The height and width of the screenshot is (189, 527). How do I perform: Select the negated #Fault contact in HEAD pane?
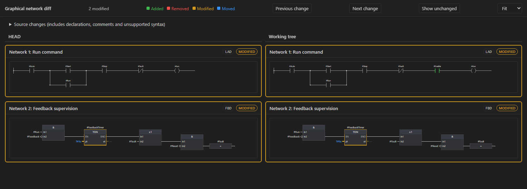click(141, 70)
